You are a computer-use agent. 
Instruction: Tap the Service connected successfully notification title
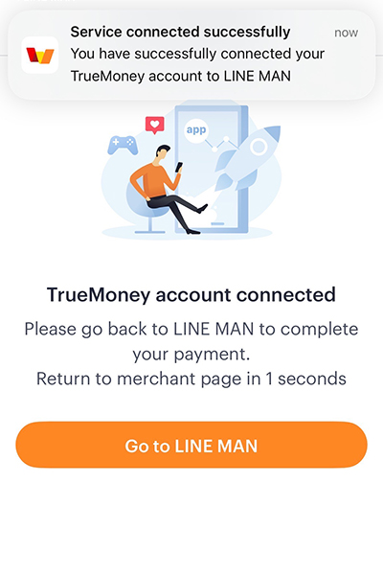180,32
